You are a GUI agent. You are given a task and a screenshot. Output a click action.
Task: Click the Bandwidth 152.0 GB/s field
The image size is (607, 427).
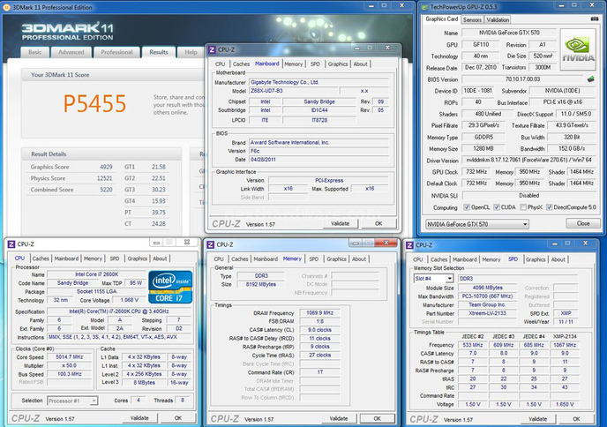[x=572, y=149]
